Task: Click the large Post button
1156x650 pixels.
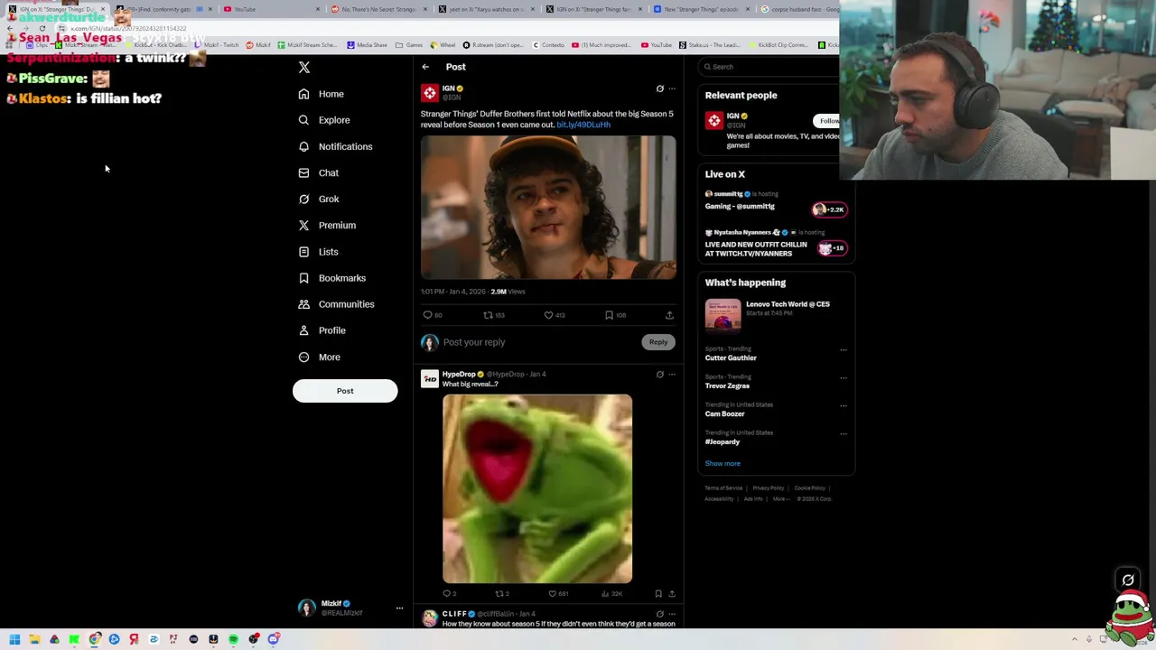Action: [345, 391]
